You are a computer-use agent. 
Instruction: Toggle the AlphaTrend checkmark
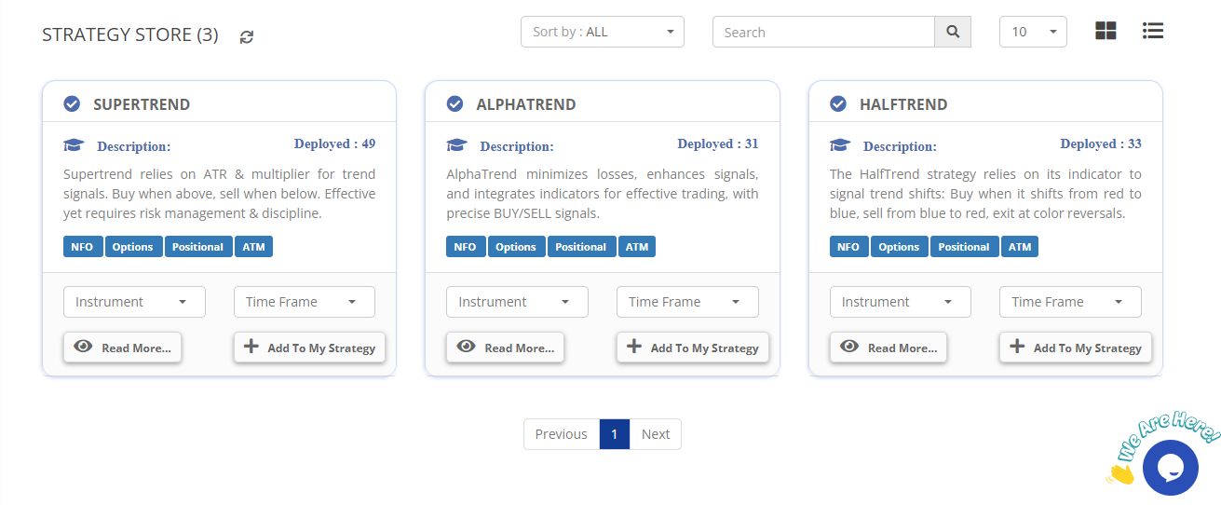click(x=454, y=103)
